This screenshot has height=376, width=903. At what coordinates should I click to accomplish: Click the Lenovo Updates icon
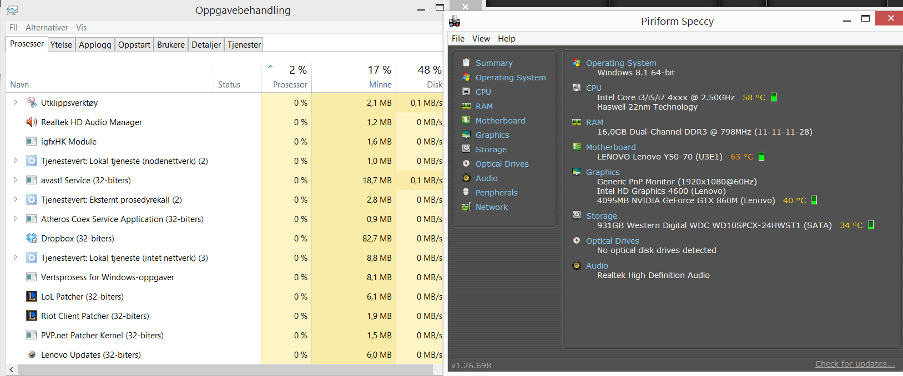coord(32,354)
